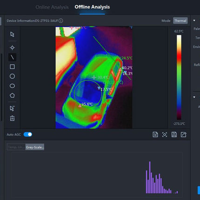This screenshot has width=200, height=200.
Task: Toggle the Auto AGC switch
Action: pos(28,134)
